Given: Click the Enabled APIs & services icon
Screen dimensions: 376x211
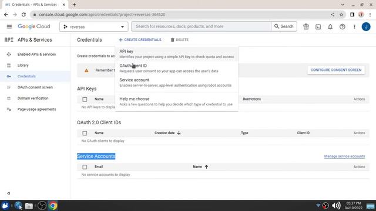Looking at the screenshot, I should click(x=9, y=55).
